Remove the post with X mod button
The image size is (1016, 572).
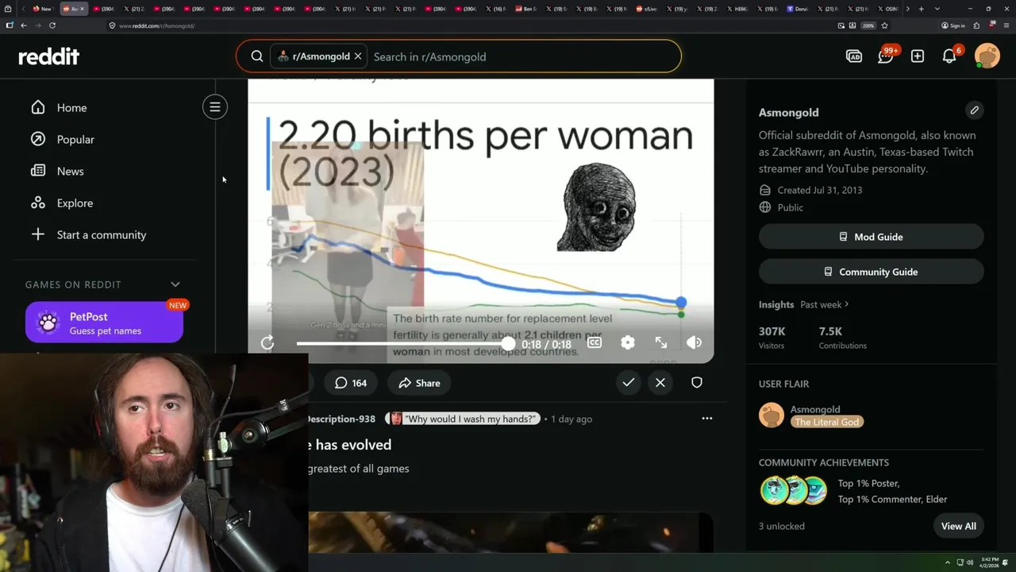tap(660, 383)
